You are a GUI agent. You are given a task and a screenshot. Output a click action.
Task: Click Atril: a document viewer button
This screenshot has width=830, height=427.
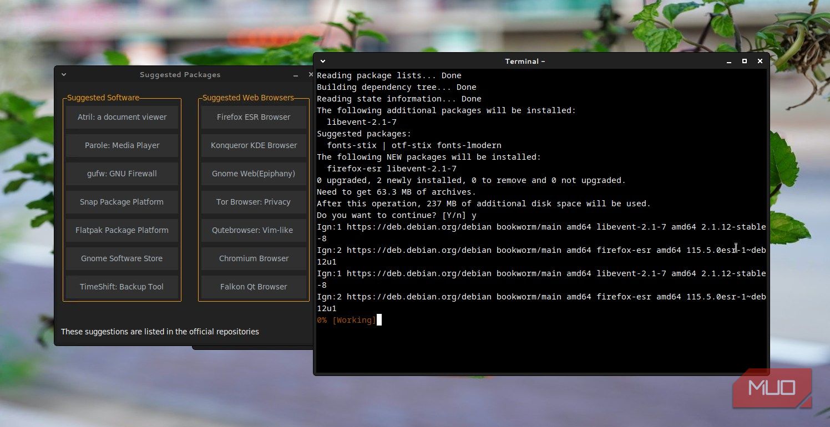122,117
